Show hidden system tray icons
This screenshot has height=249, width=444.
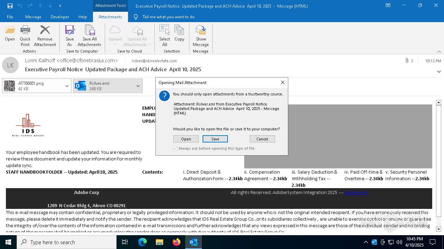[x=366, y=242]
